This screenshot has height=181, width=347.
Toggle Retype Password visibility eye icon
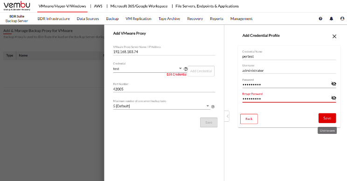333,98
